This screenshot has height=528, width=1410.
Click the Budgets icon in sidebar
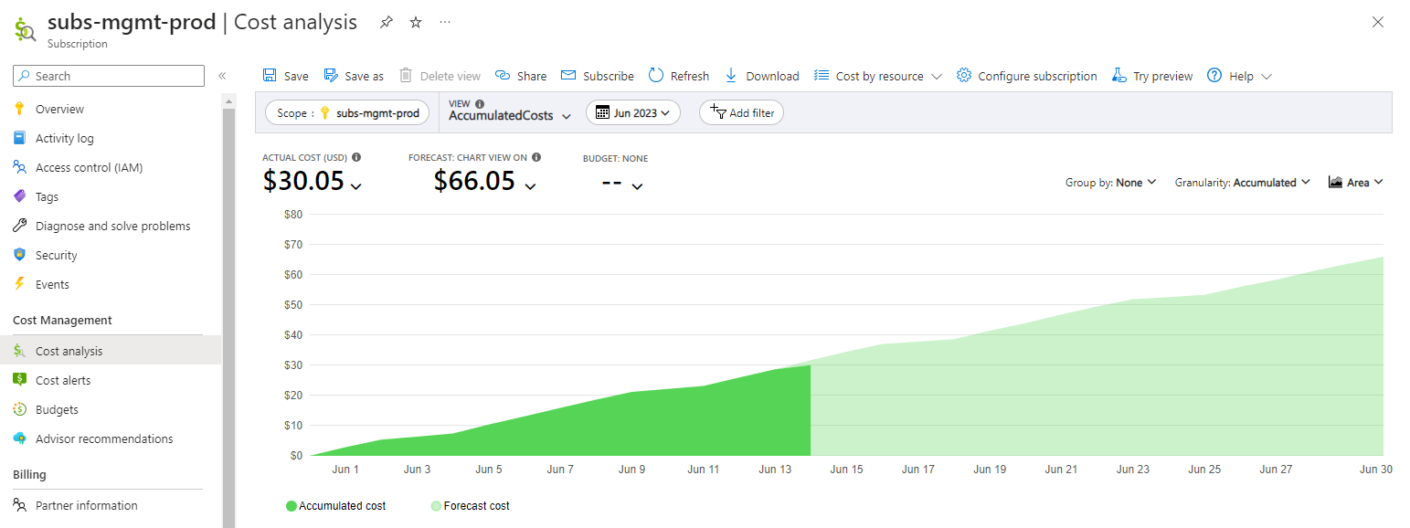(19, 409)
